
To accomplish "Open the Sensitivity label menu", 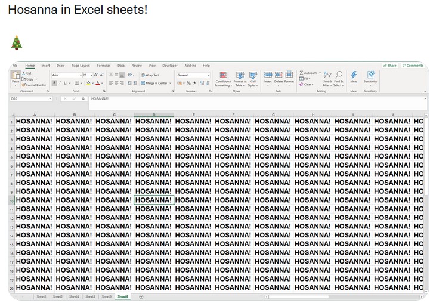I will [370, 78].
